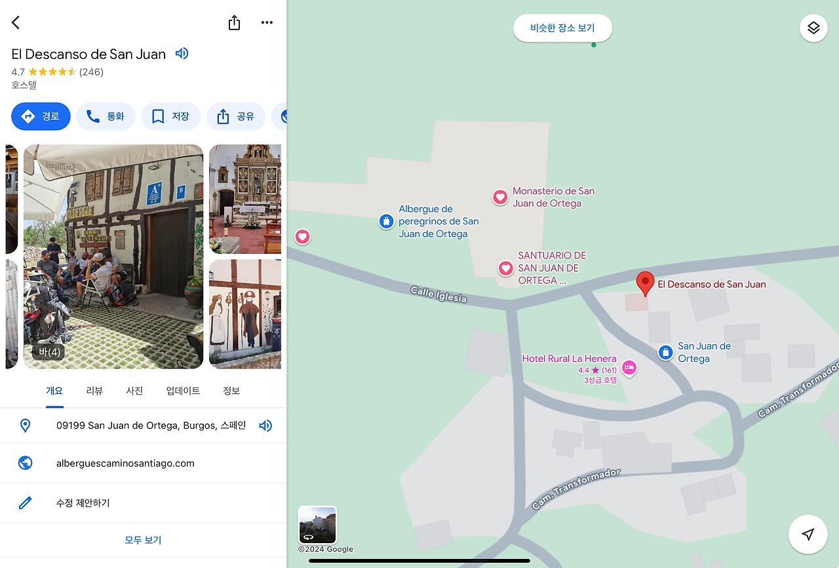Image resolution: width=839 pixels, height=568 pixels.
Task: Tap the share icon at top of panel
Action: point(234,22)
